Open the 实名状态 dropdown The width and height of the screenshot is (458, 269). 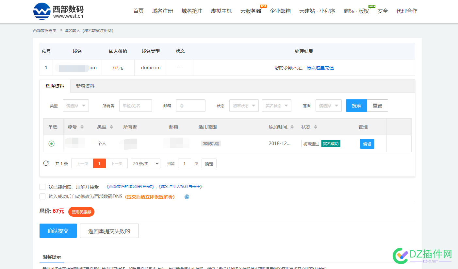(x=277, y=106)
